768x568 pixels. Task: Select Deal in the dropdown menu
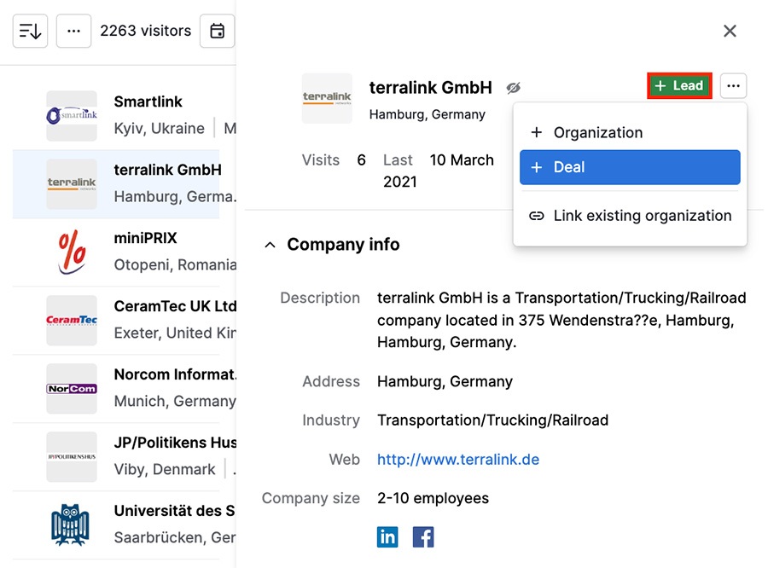[x=630, y=167]
